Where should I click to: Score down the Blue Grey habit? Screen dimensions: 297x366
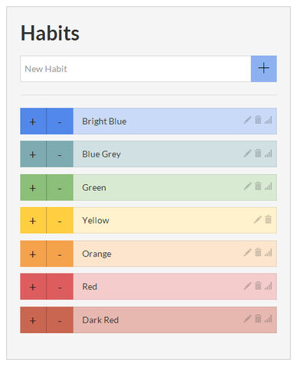point(60,154)
